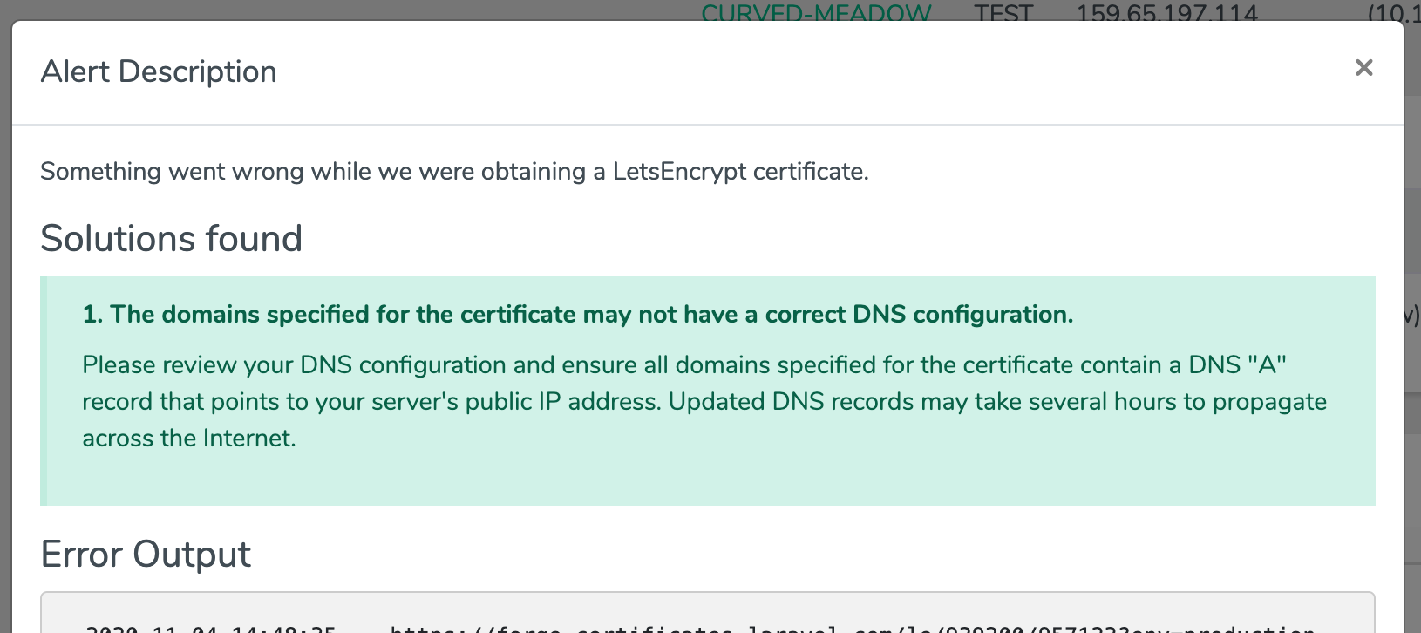Click the line mentioning server's public IP address

(x=704, y=401)
